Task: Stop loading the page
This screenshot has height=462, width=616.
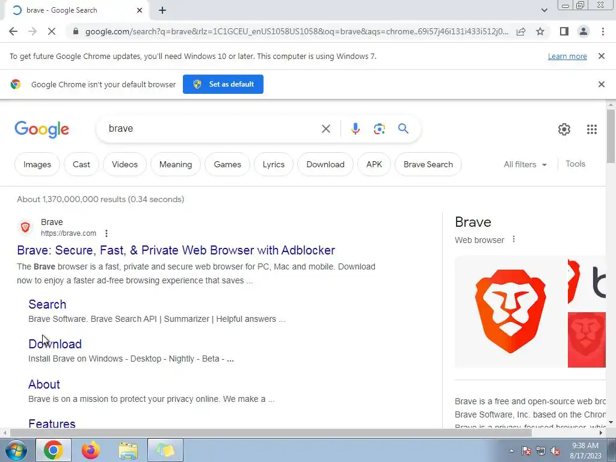Action: [x=52, y=31]
